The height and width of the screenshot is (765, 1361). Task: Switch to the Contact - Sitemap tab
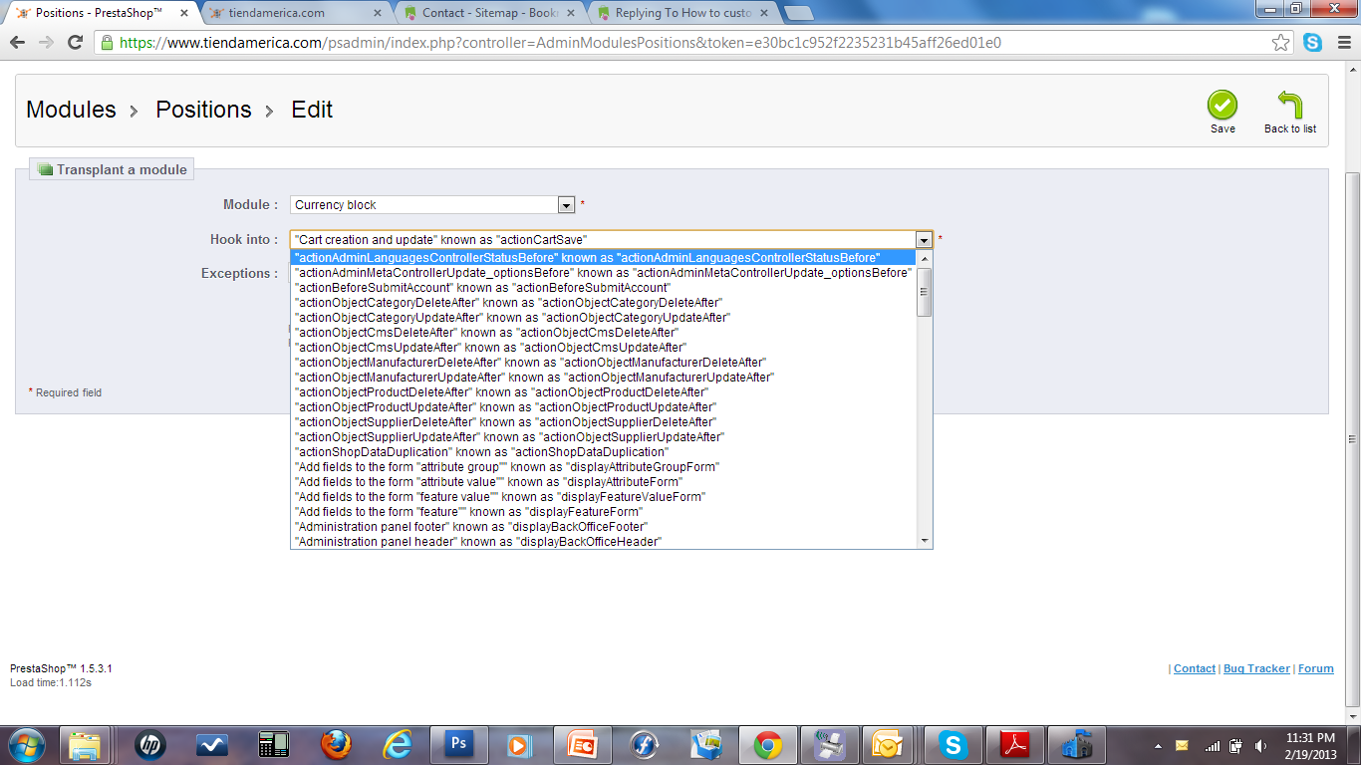(488, 13)
